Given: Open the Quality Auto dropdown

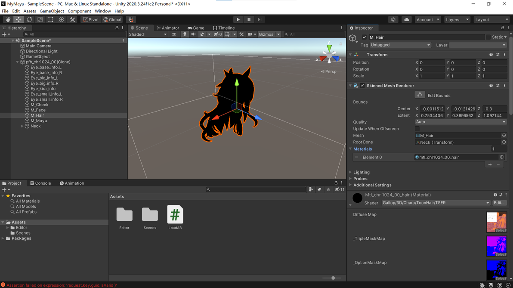Looking at the screenshot, I should [x=461, y=122].
